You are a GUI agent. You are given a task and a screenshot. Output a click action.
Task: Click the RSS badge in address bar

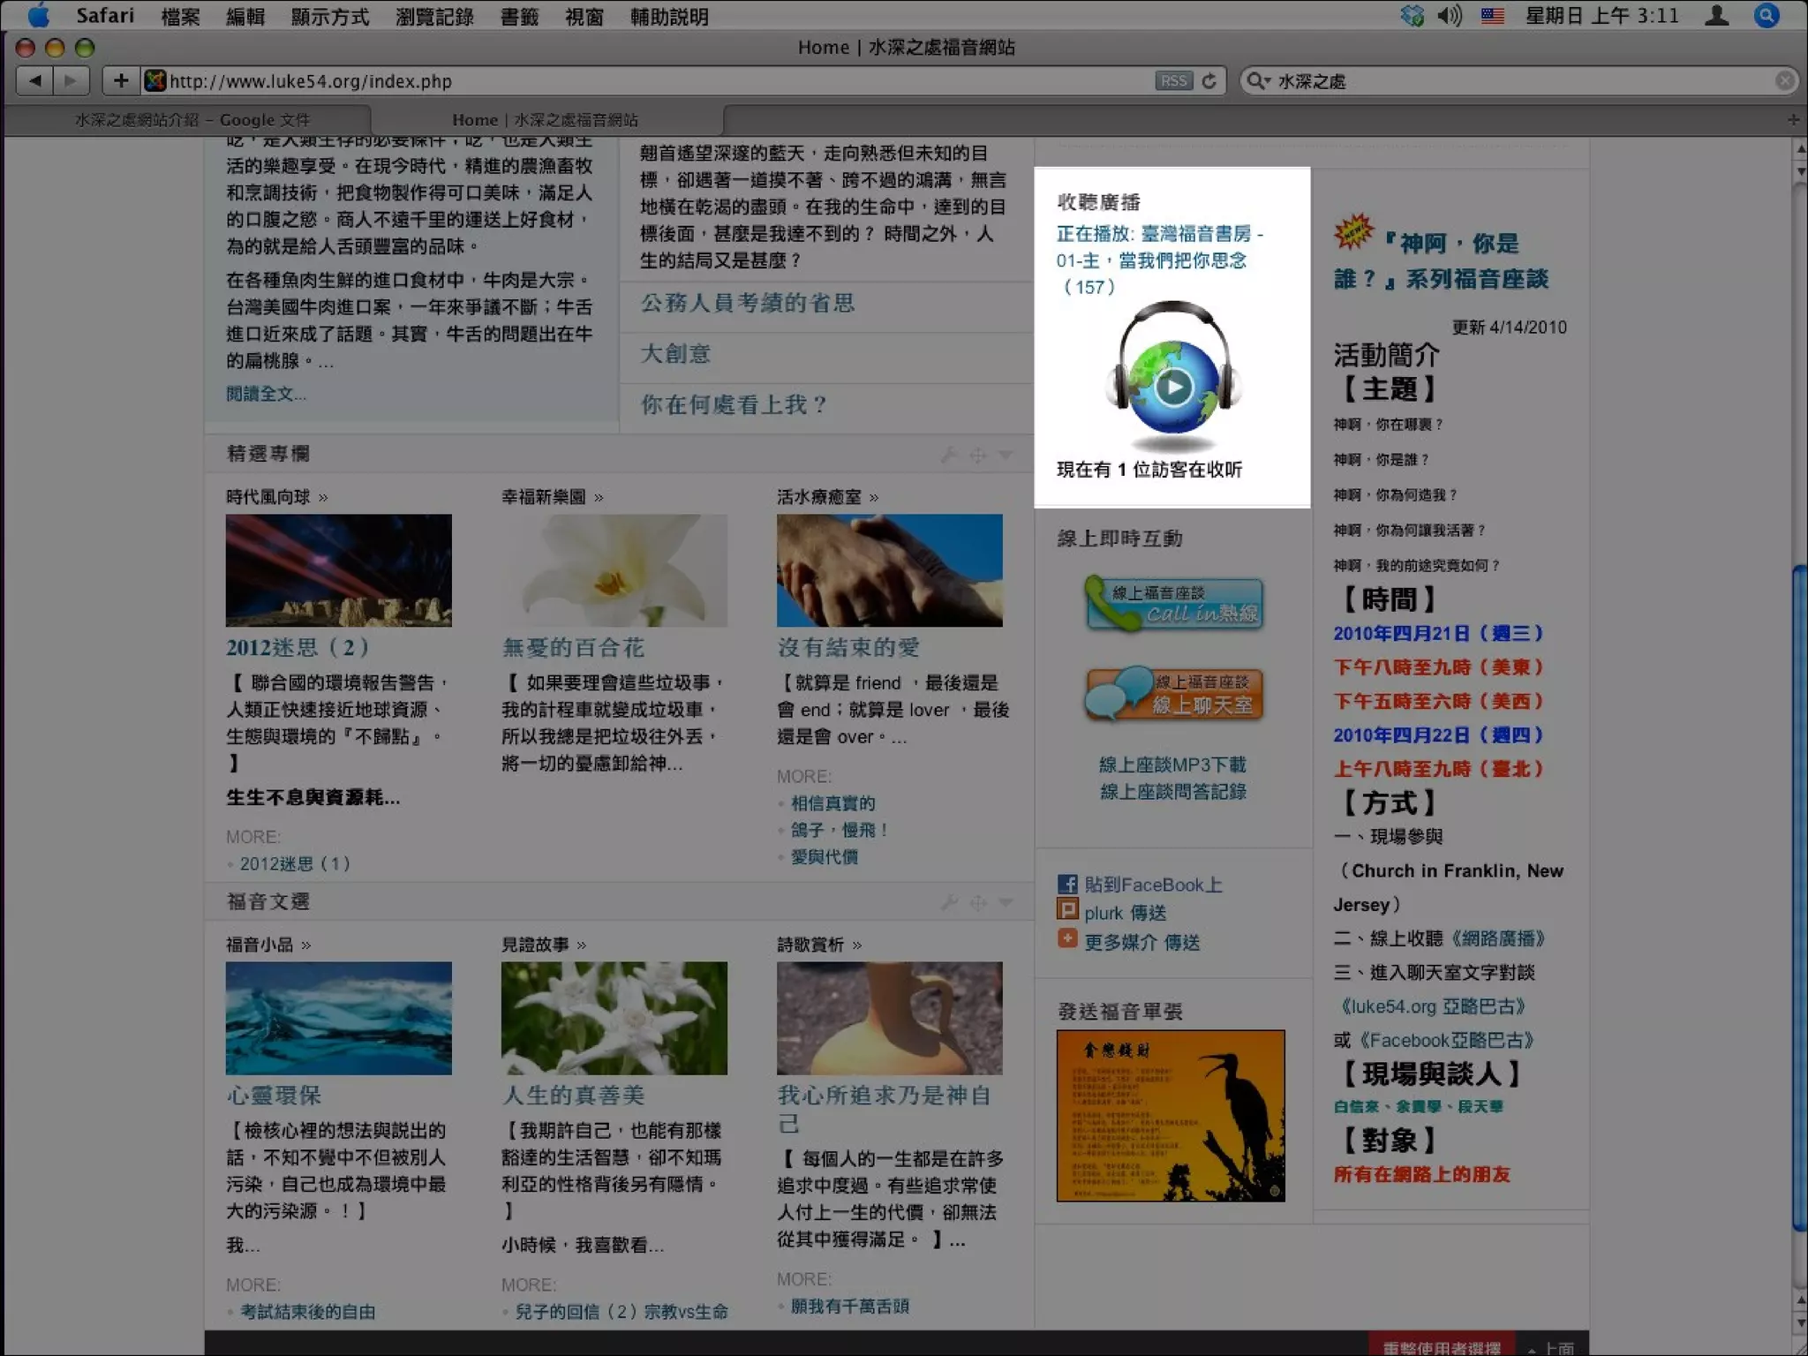[x=1173, y=81]
